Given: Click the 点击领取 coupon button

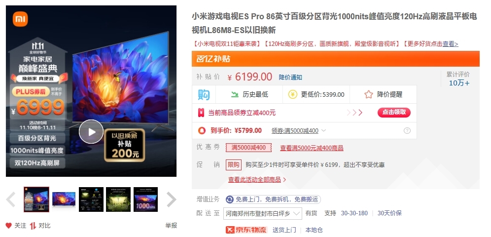Looking at the screenshot, I should tap(394, 112).
